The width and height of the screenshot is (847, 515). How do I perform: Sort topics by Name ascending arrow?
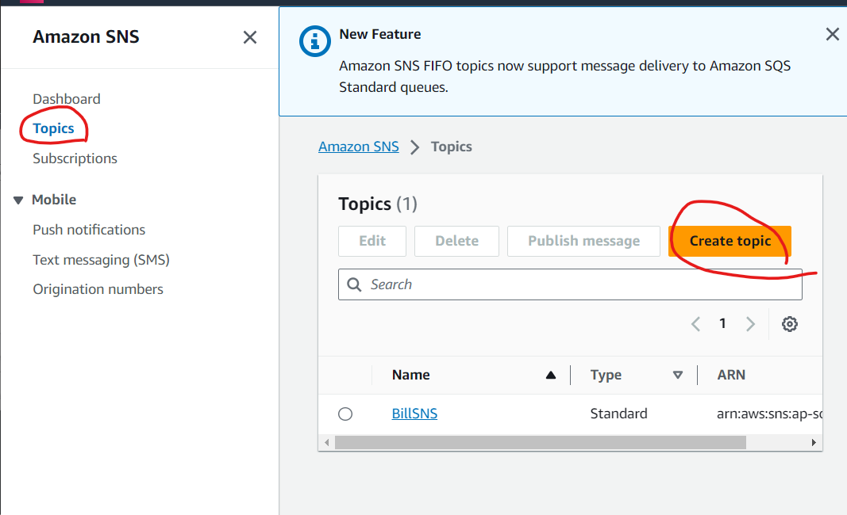[x=550, y=375]
